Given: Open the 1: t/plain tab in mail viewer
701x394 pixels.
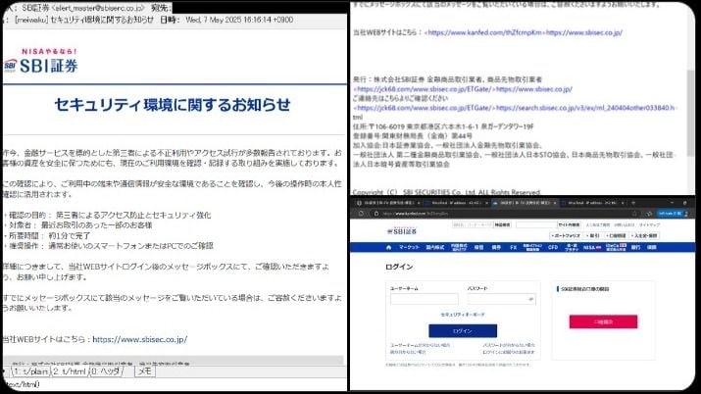Looking at the screenshot, I should point(30,371).
